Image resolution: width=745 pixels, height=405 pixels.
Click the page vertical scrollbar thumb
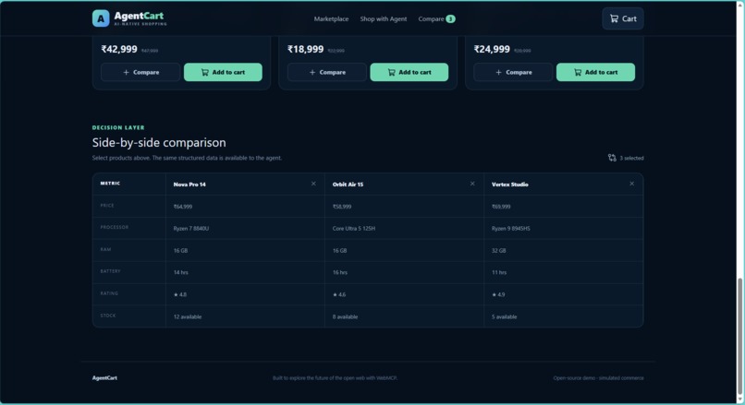739,336
